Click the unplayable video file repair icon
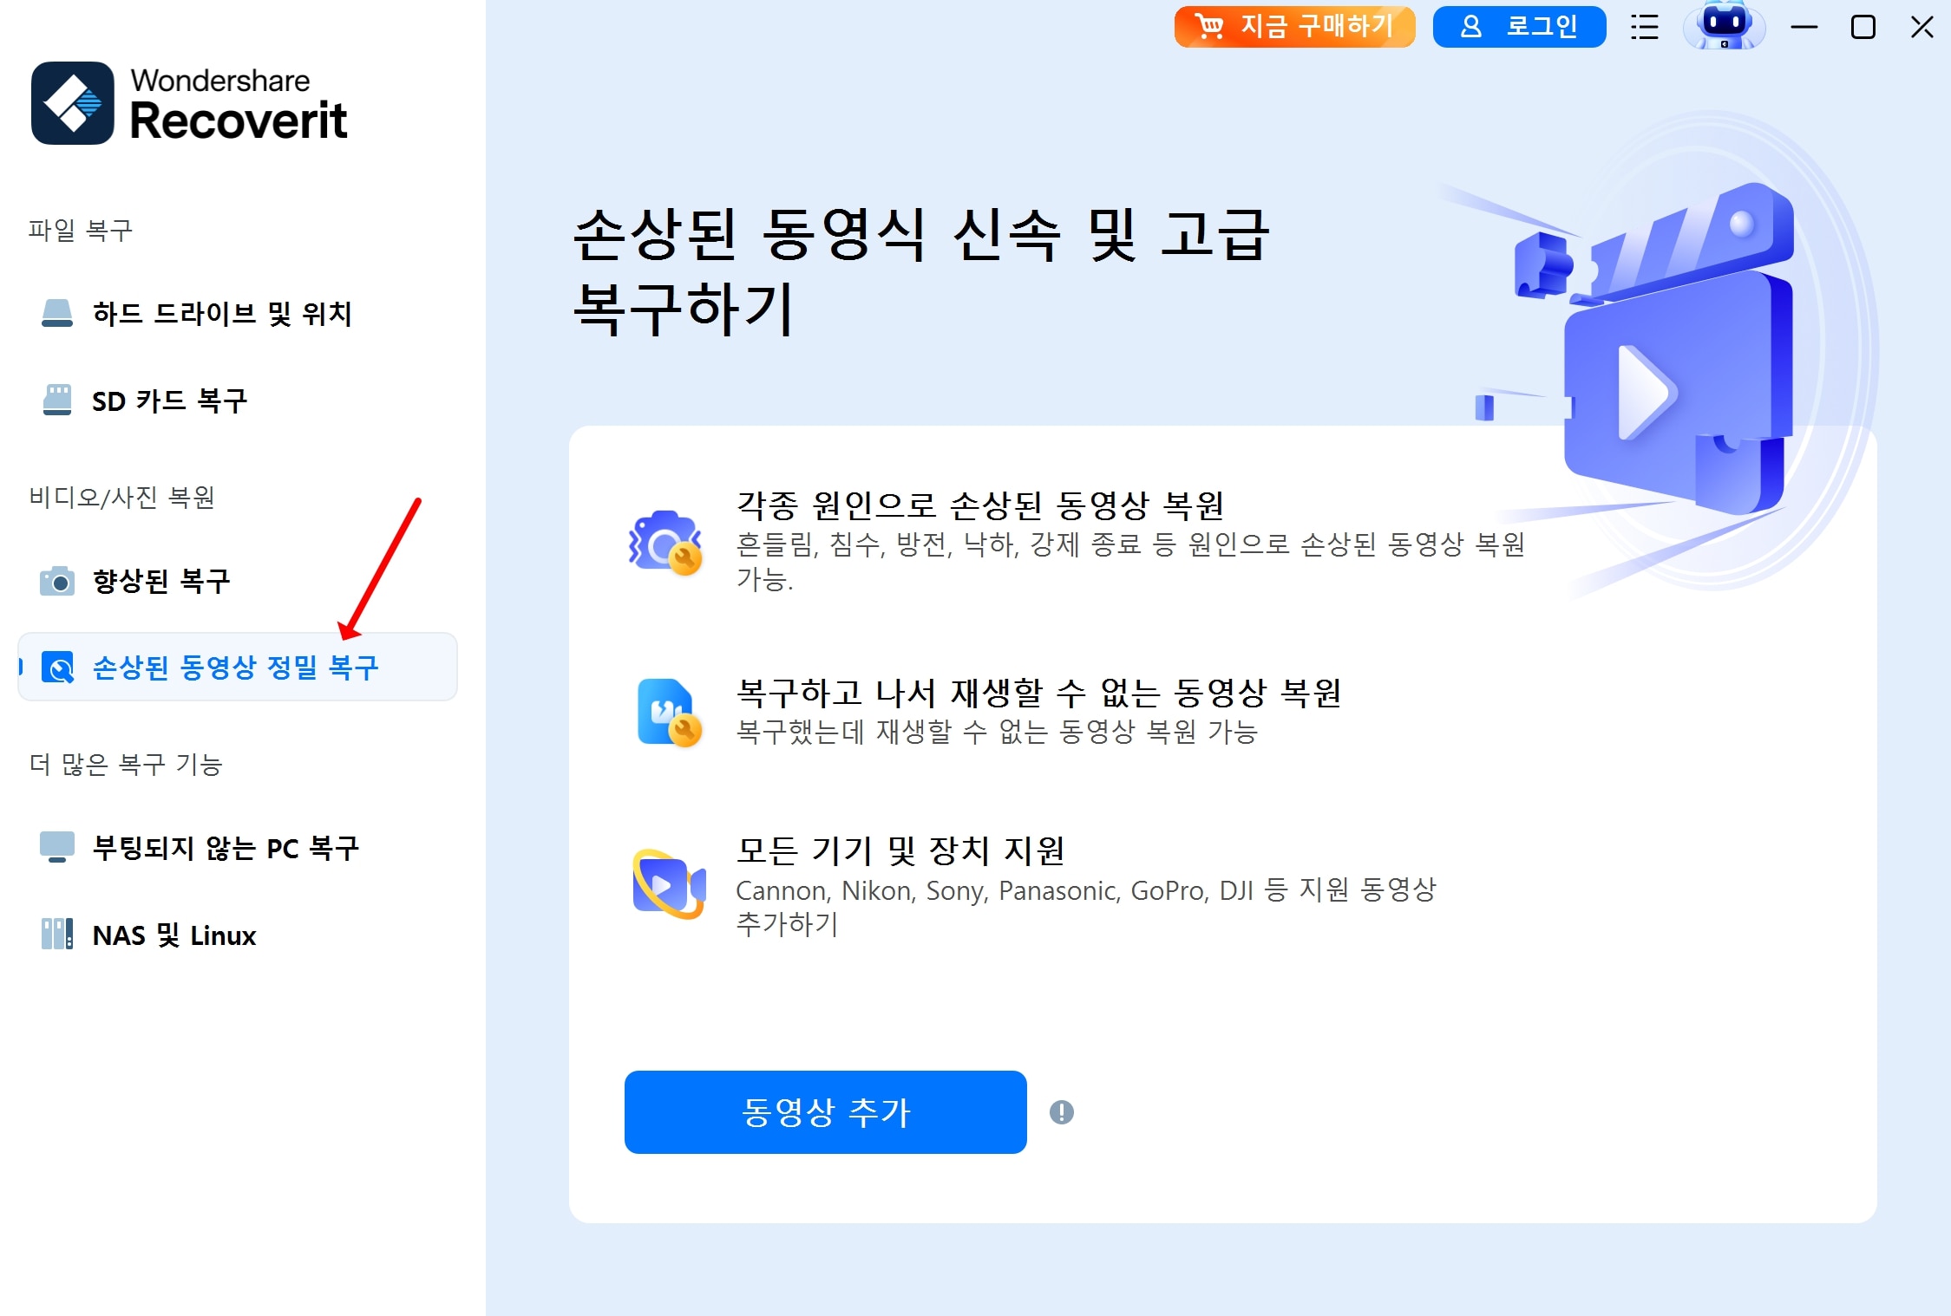 (x=669, y=713)
